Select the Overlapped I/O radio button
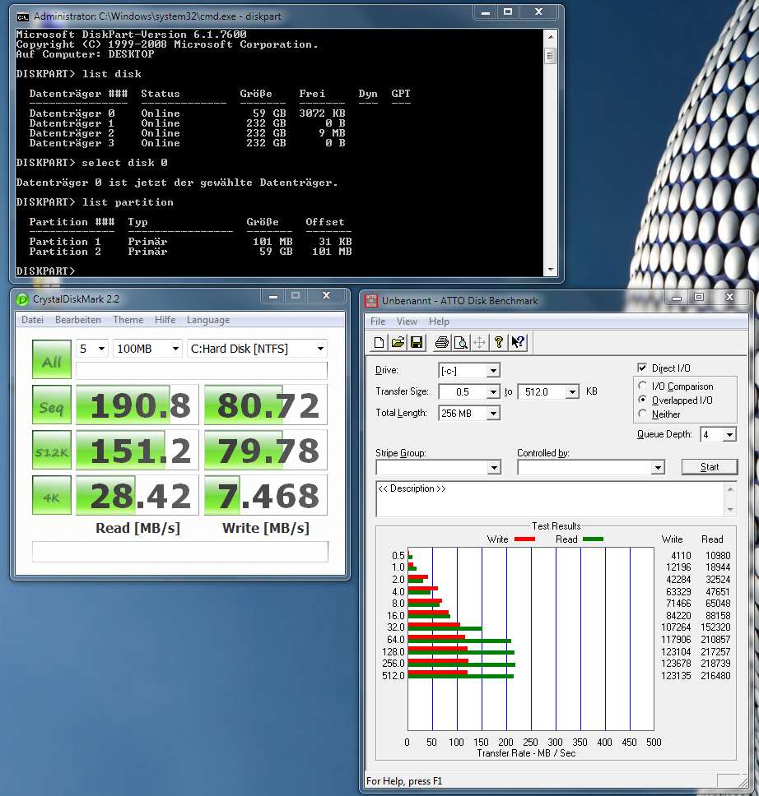This screenshot has height=796, width=759. click(643, 400)
